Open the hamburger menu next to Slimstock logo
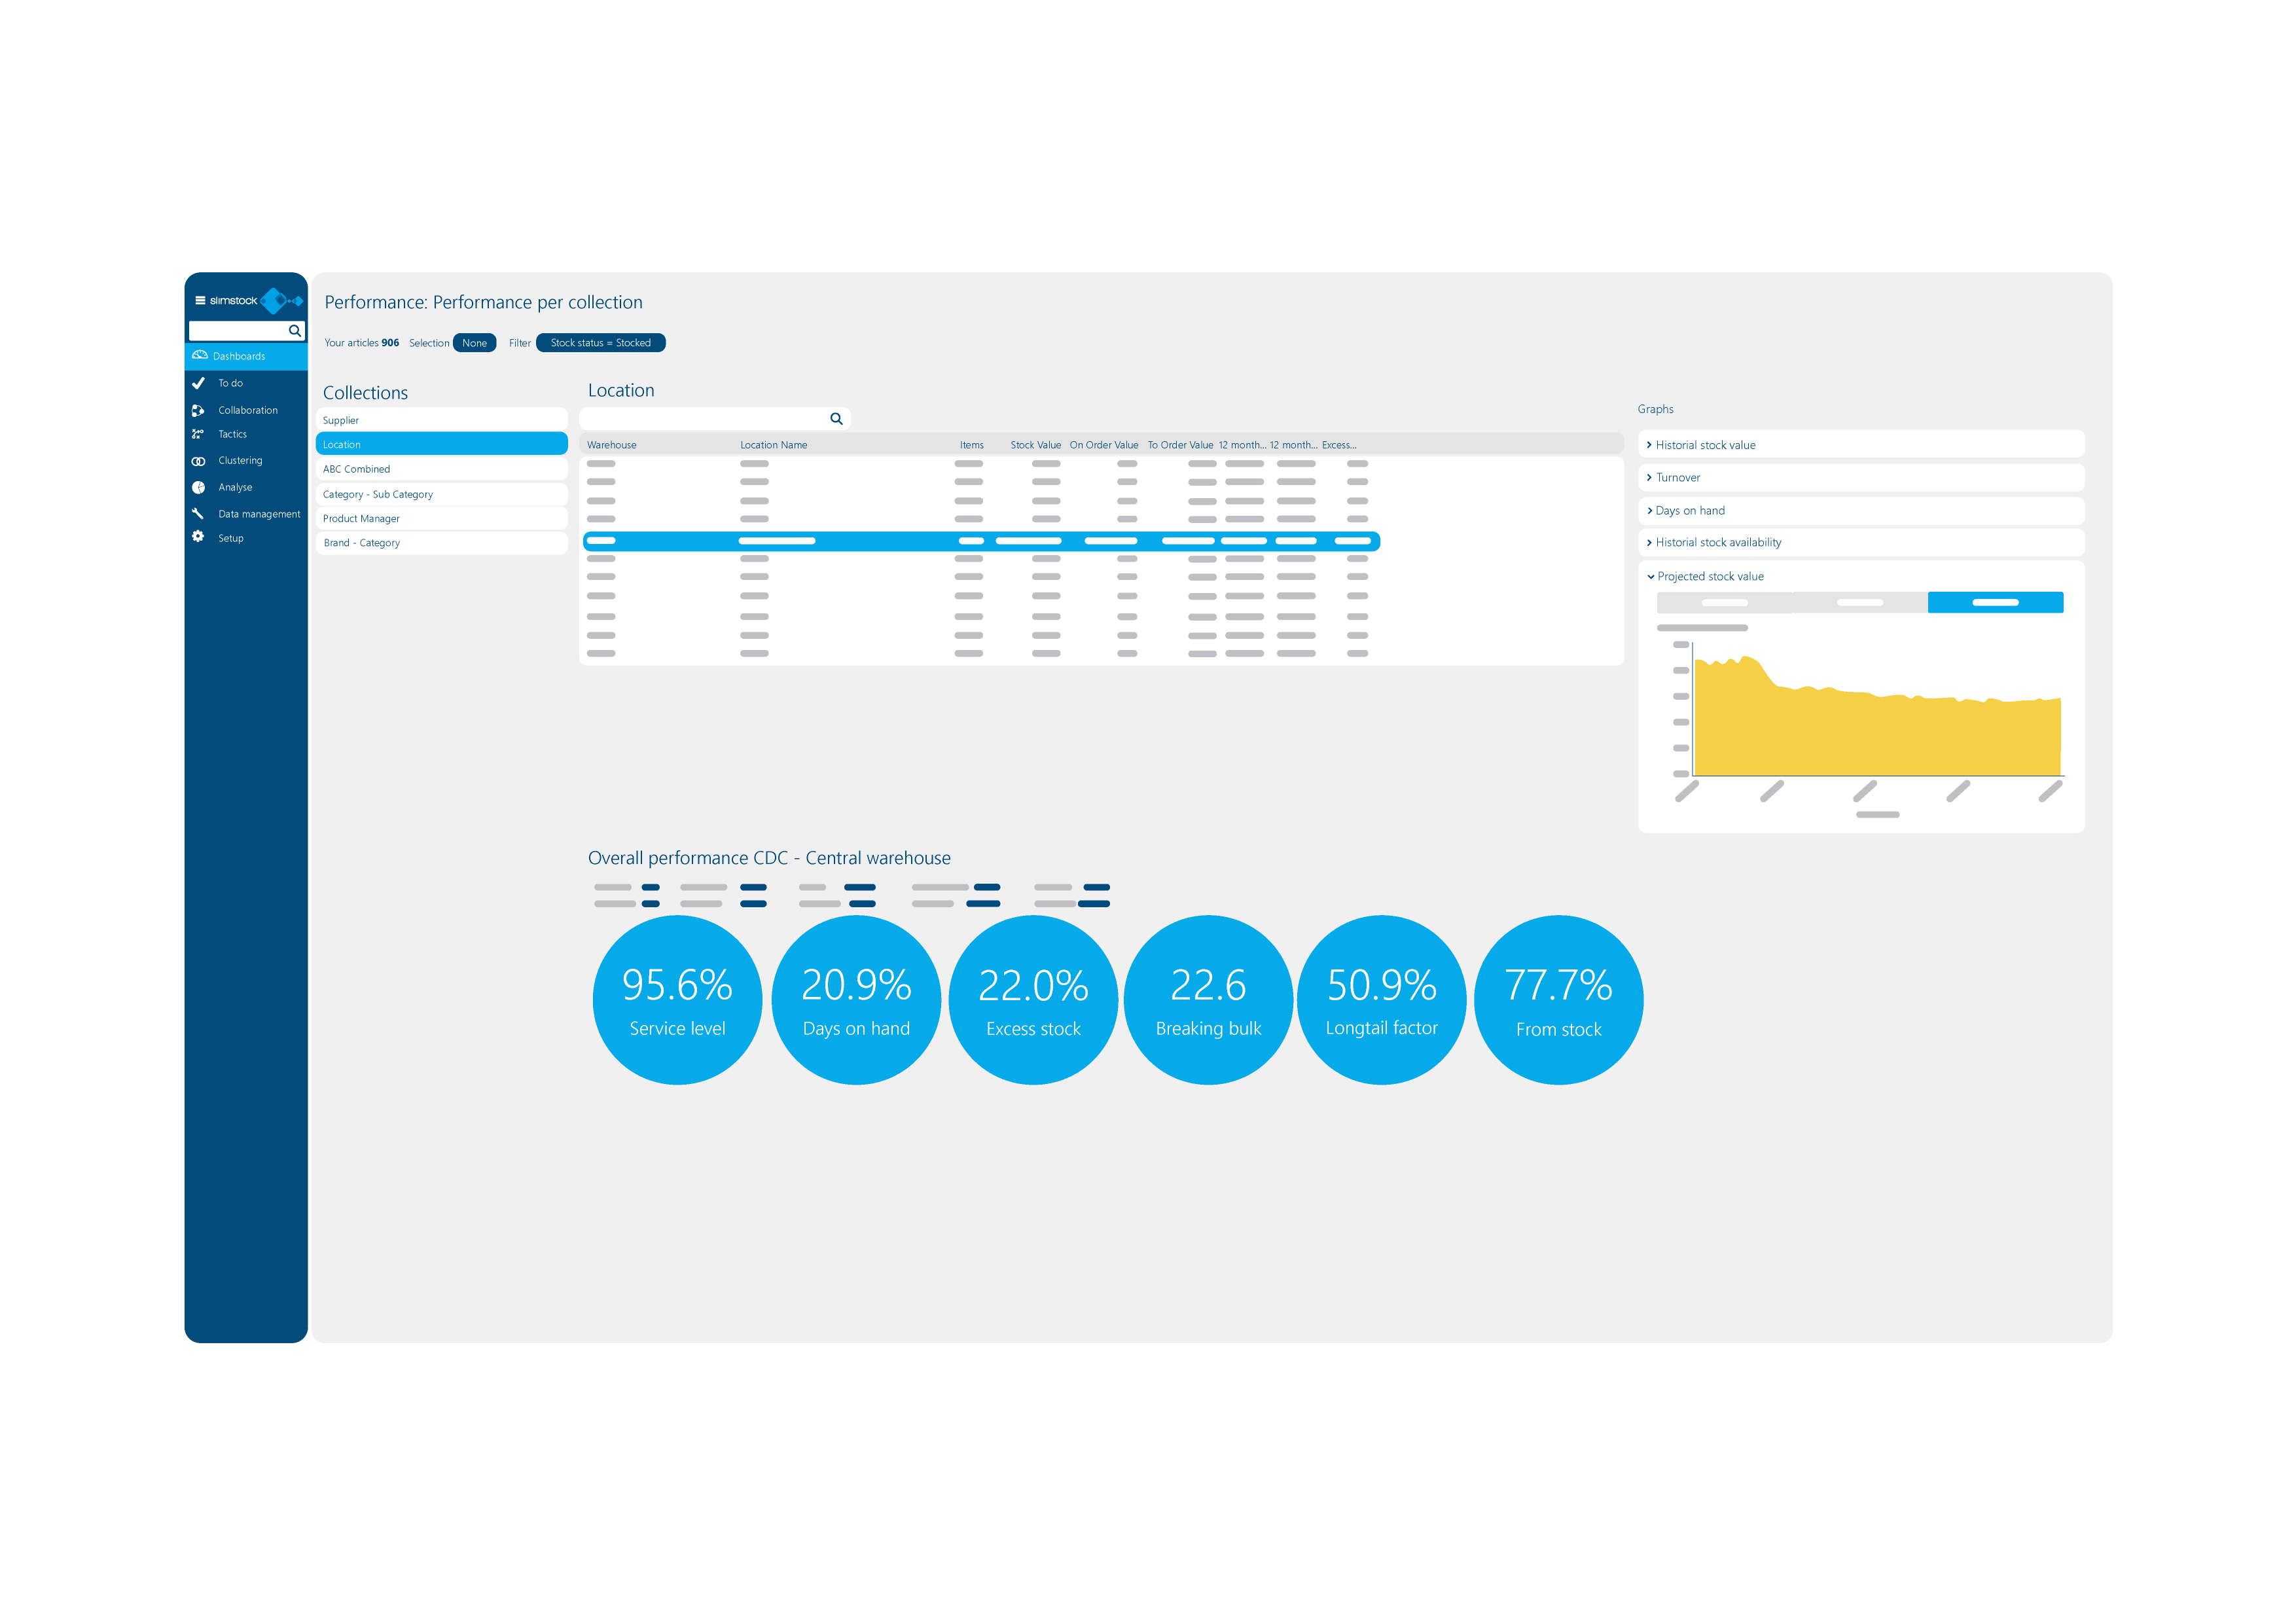 pos(200,300)
